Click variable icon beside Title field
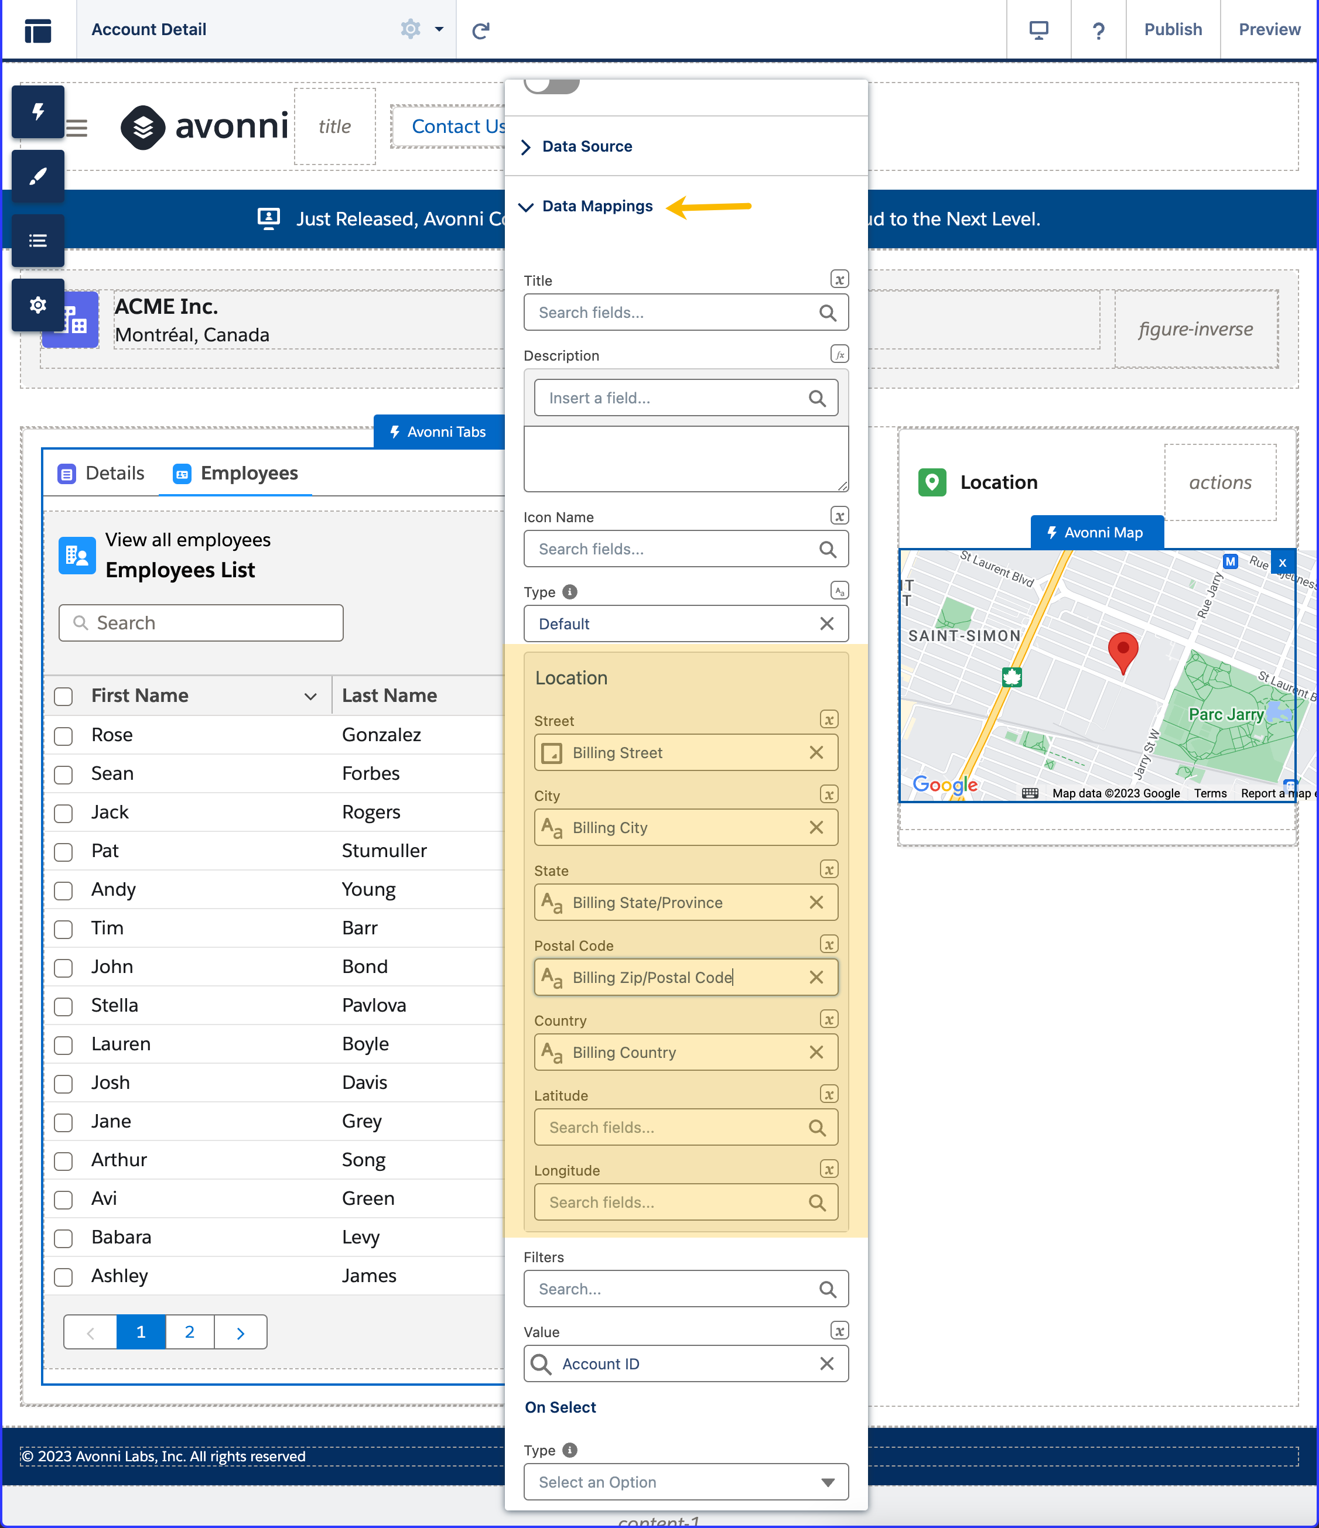1319x1528 pixels. [x=839, y=279]
